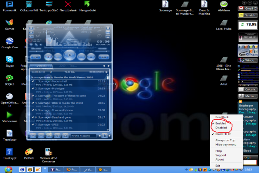Viewport: 259px width, 173px height.
Task: Select track duration 05:53 for Prototype
Action: [x=101, y=89]
